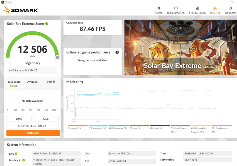Toggle the GPU Temperature legend
Screen dimensions: 237x166
119,127
